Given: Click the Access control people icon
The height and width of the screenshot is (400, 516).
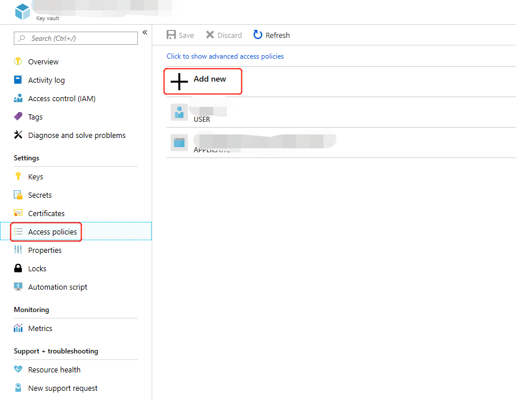Looking at the screenshot, I should point(18,98).
